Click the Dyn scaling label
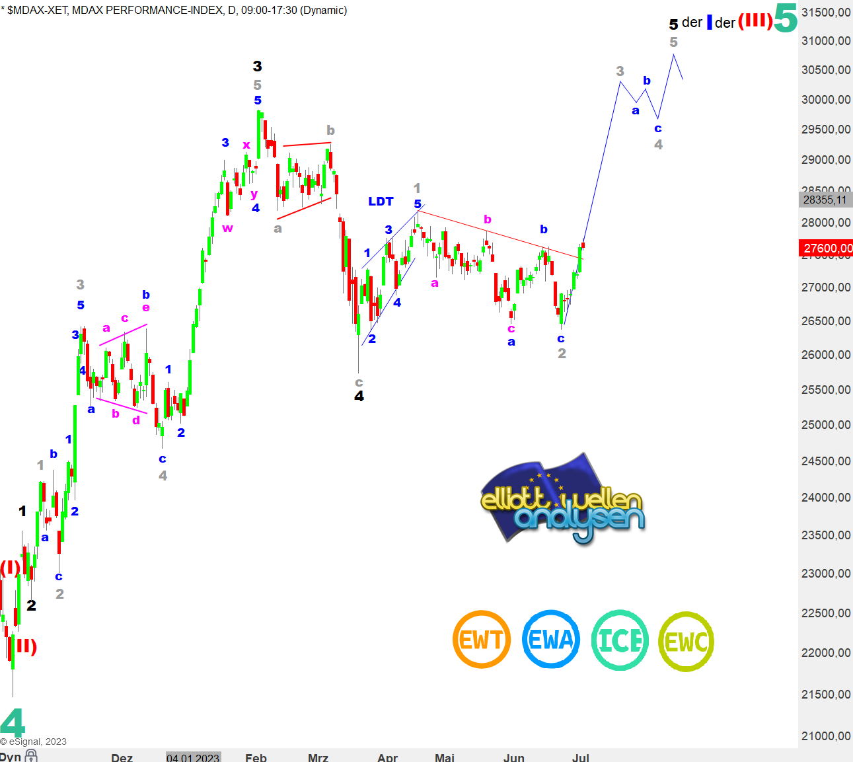Screen dimensions: 853x762 [11, 757]
